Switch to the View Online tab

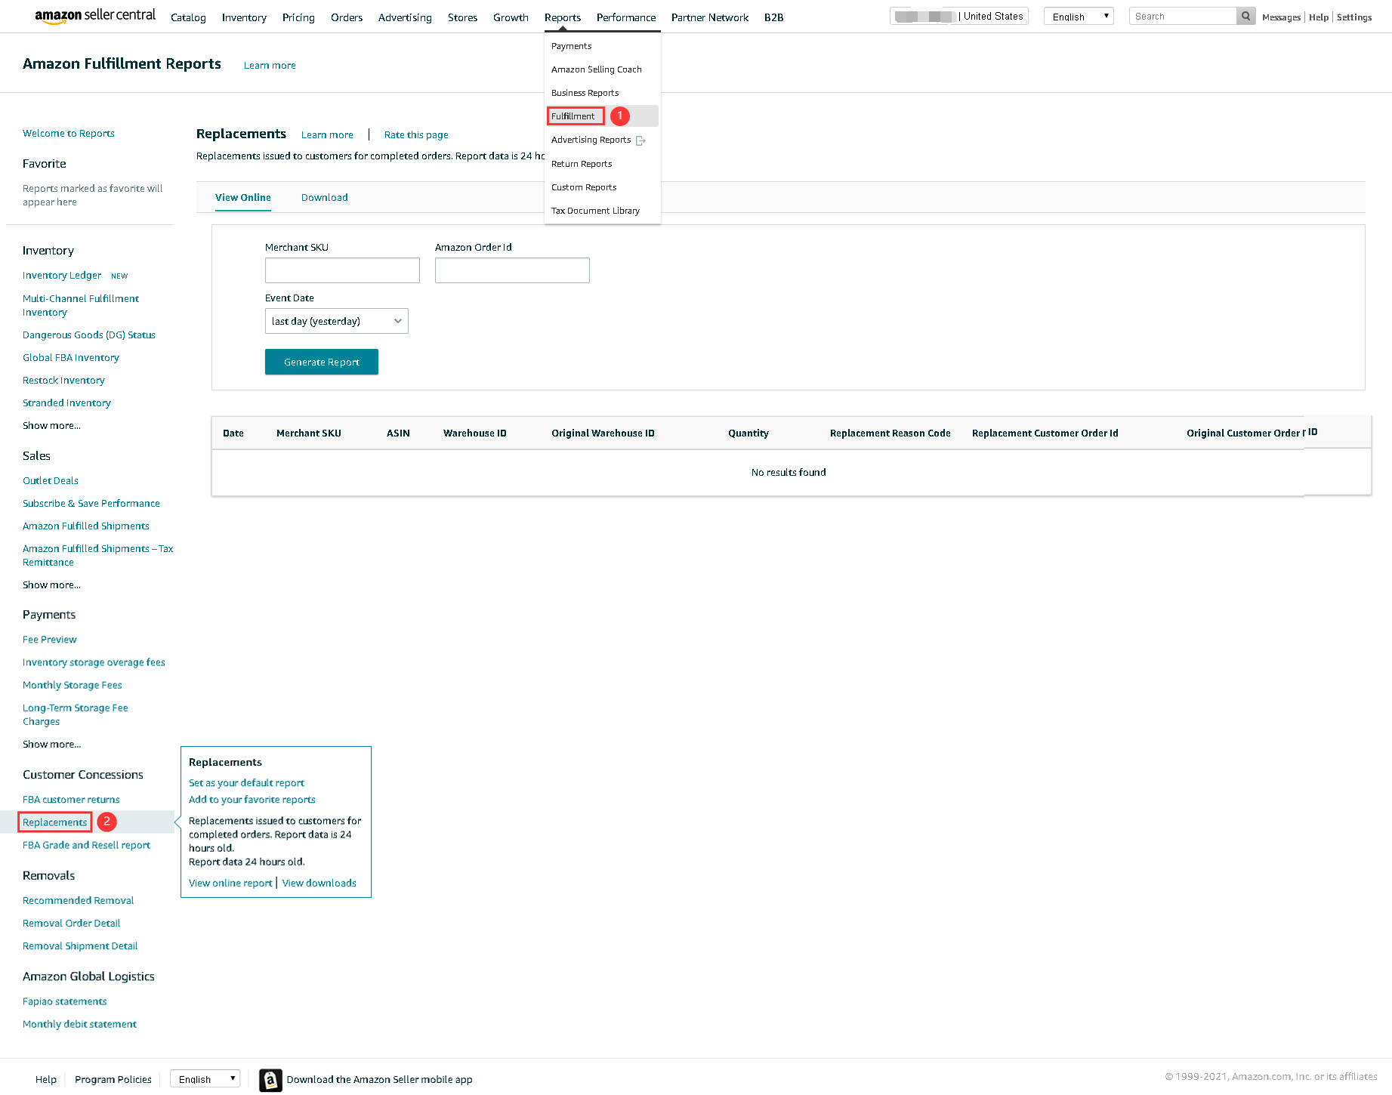243,198
